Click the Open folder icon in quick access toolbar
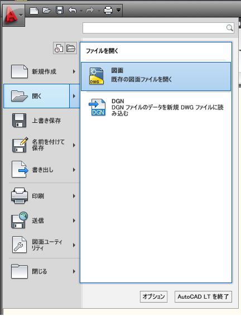The width and height of the screenshot is (241, 316). (47, 10)
